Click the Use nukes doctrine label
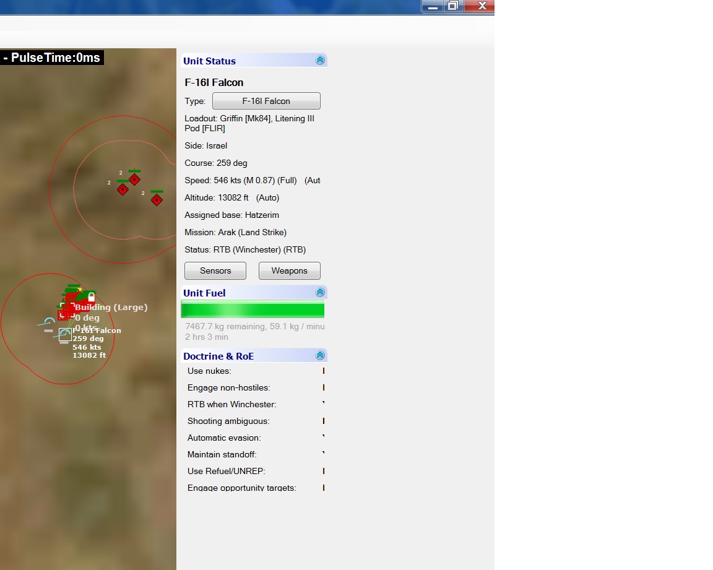 point(209,371)
